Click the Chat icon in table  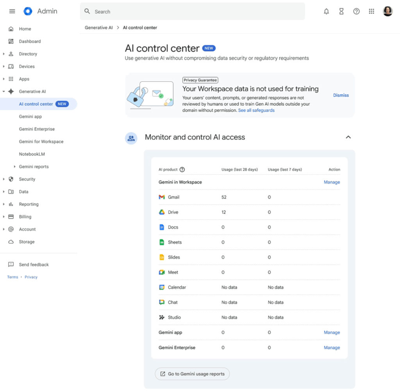162,303
